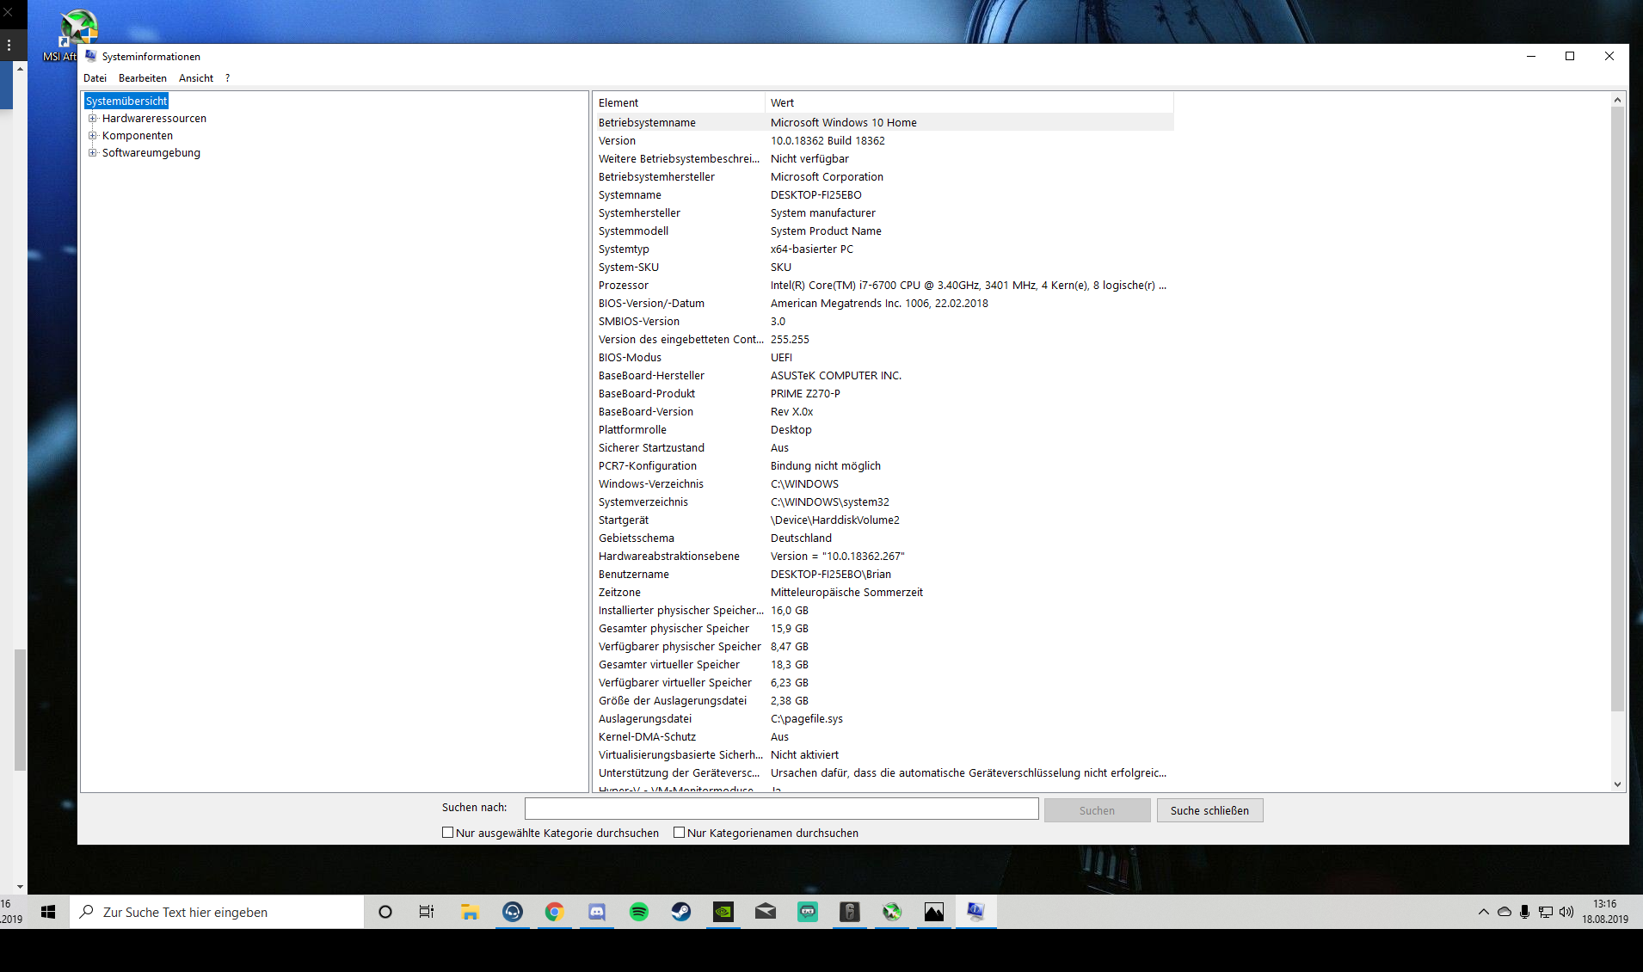Viewport: 1643px width, 972px height.
Task: Open Spotify from the taskbar
Action: 639,912
